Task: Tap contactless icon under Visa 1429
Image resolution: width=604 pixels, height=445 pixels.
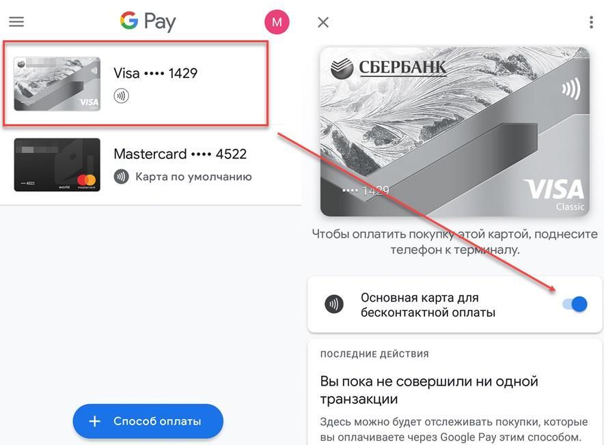Action: pyautogui.click(x=122, y=96)
